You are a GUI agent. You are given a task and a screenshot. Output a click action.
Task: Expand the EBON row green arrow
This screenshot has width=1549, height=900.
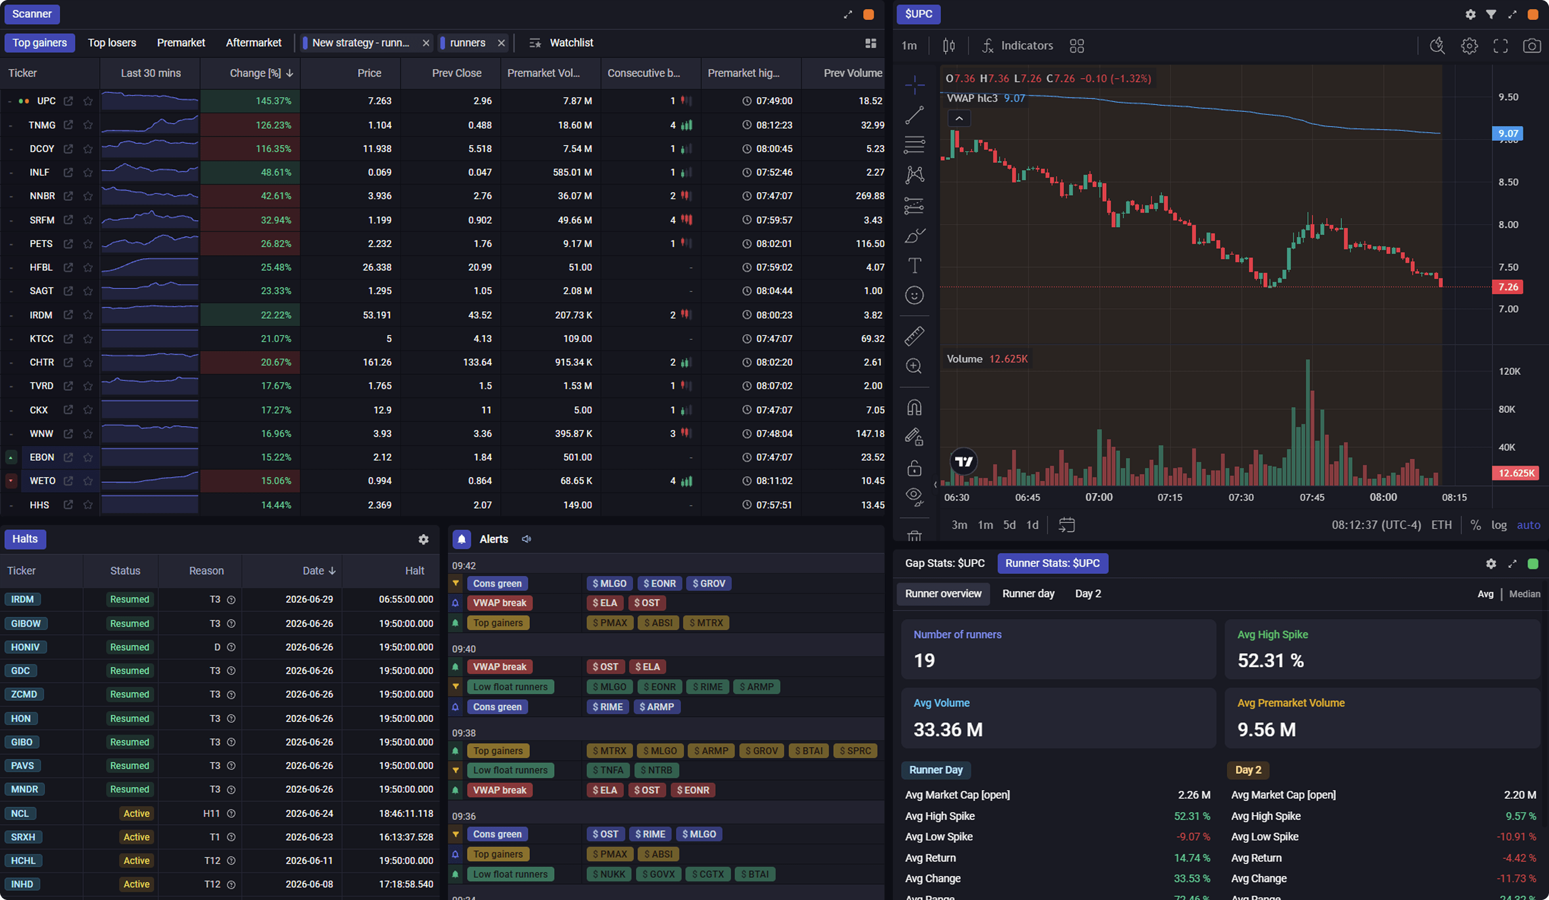tap(11, 457)
